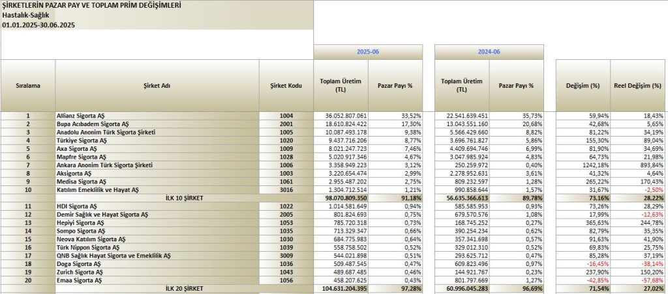Screen dimensions: 668x294
Task: Select the subtotal share 91,18%
Action: [395, 198]
